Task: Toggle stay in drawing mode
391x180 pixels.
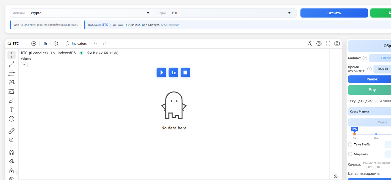Action: point(12,162)
